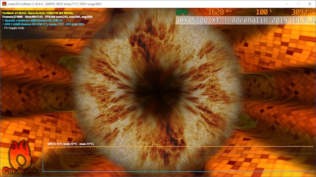Click the FurMark app icon in title bar
The height and width of the screenshot is (177, 316).
[4, 4]
